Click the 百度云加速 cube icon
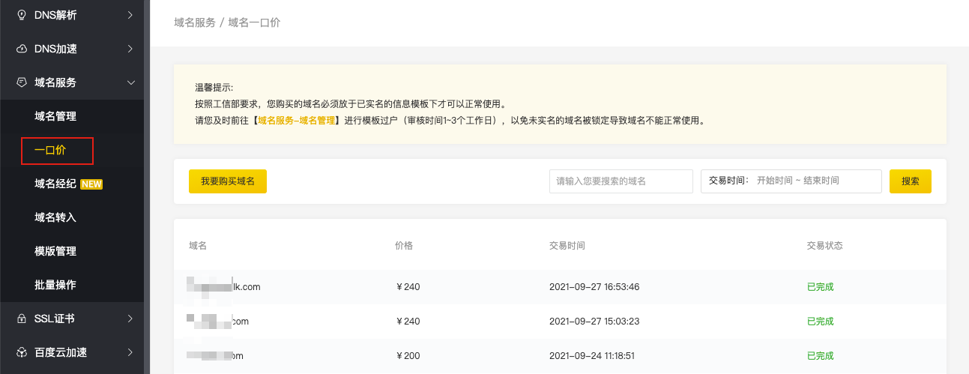This screenshot has height=374, width=969. coord(21,352)
